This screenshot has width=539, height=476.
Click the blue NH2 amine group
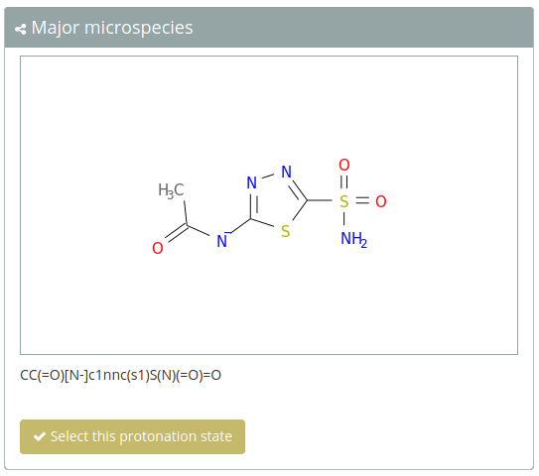[353, 239]
